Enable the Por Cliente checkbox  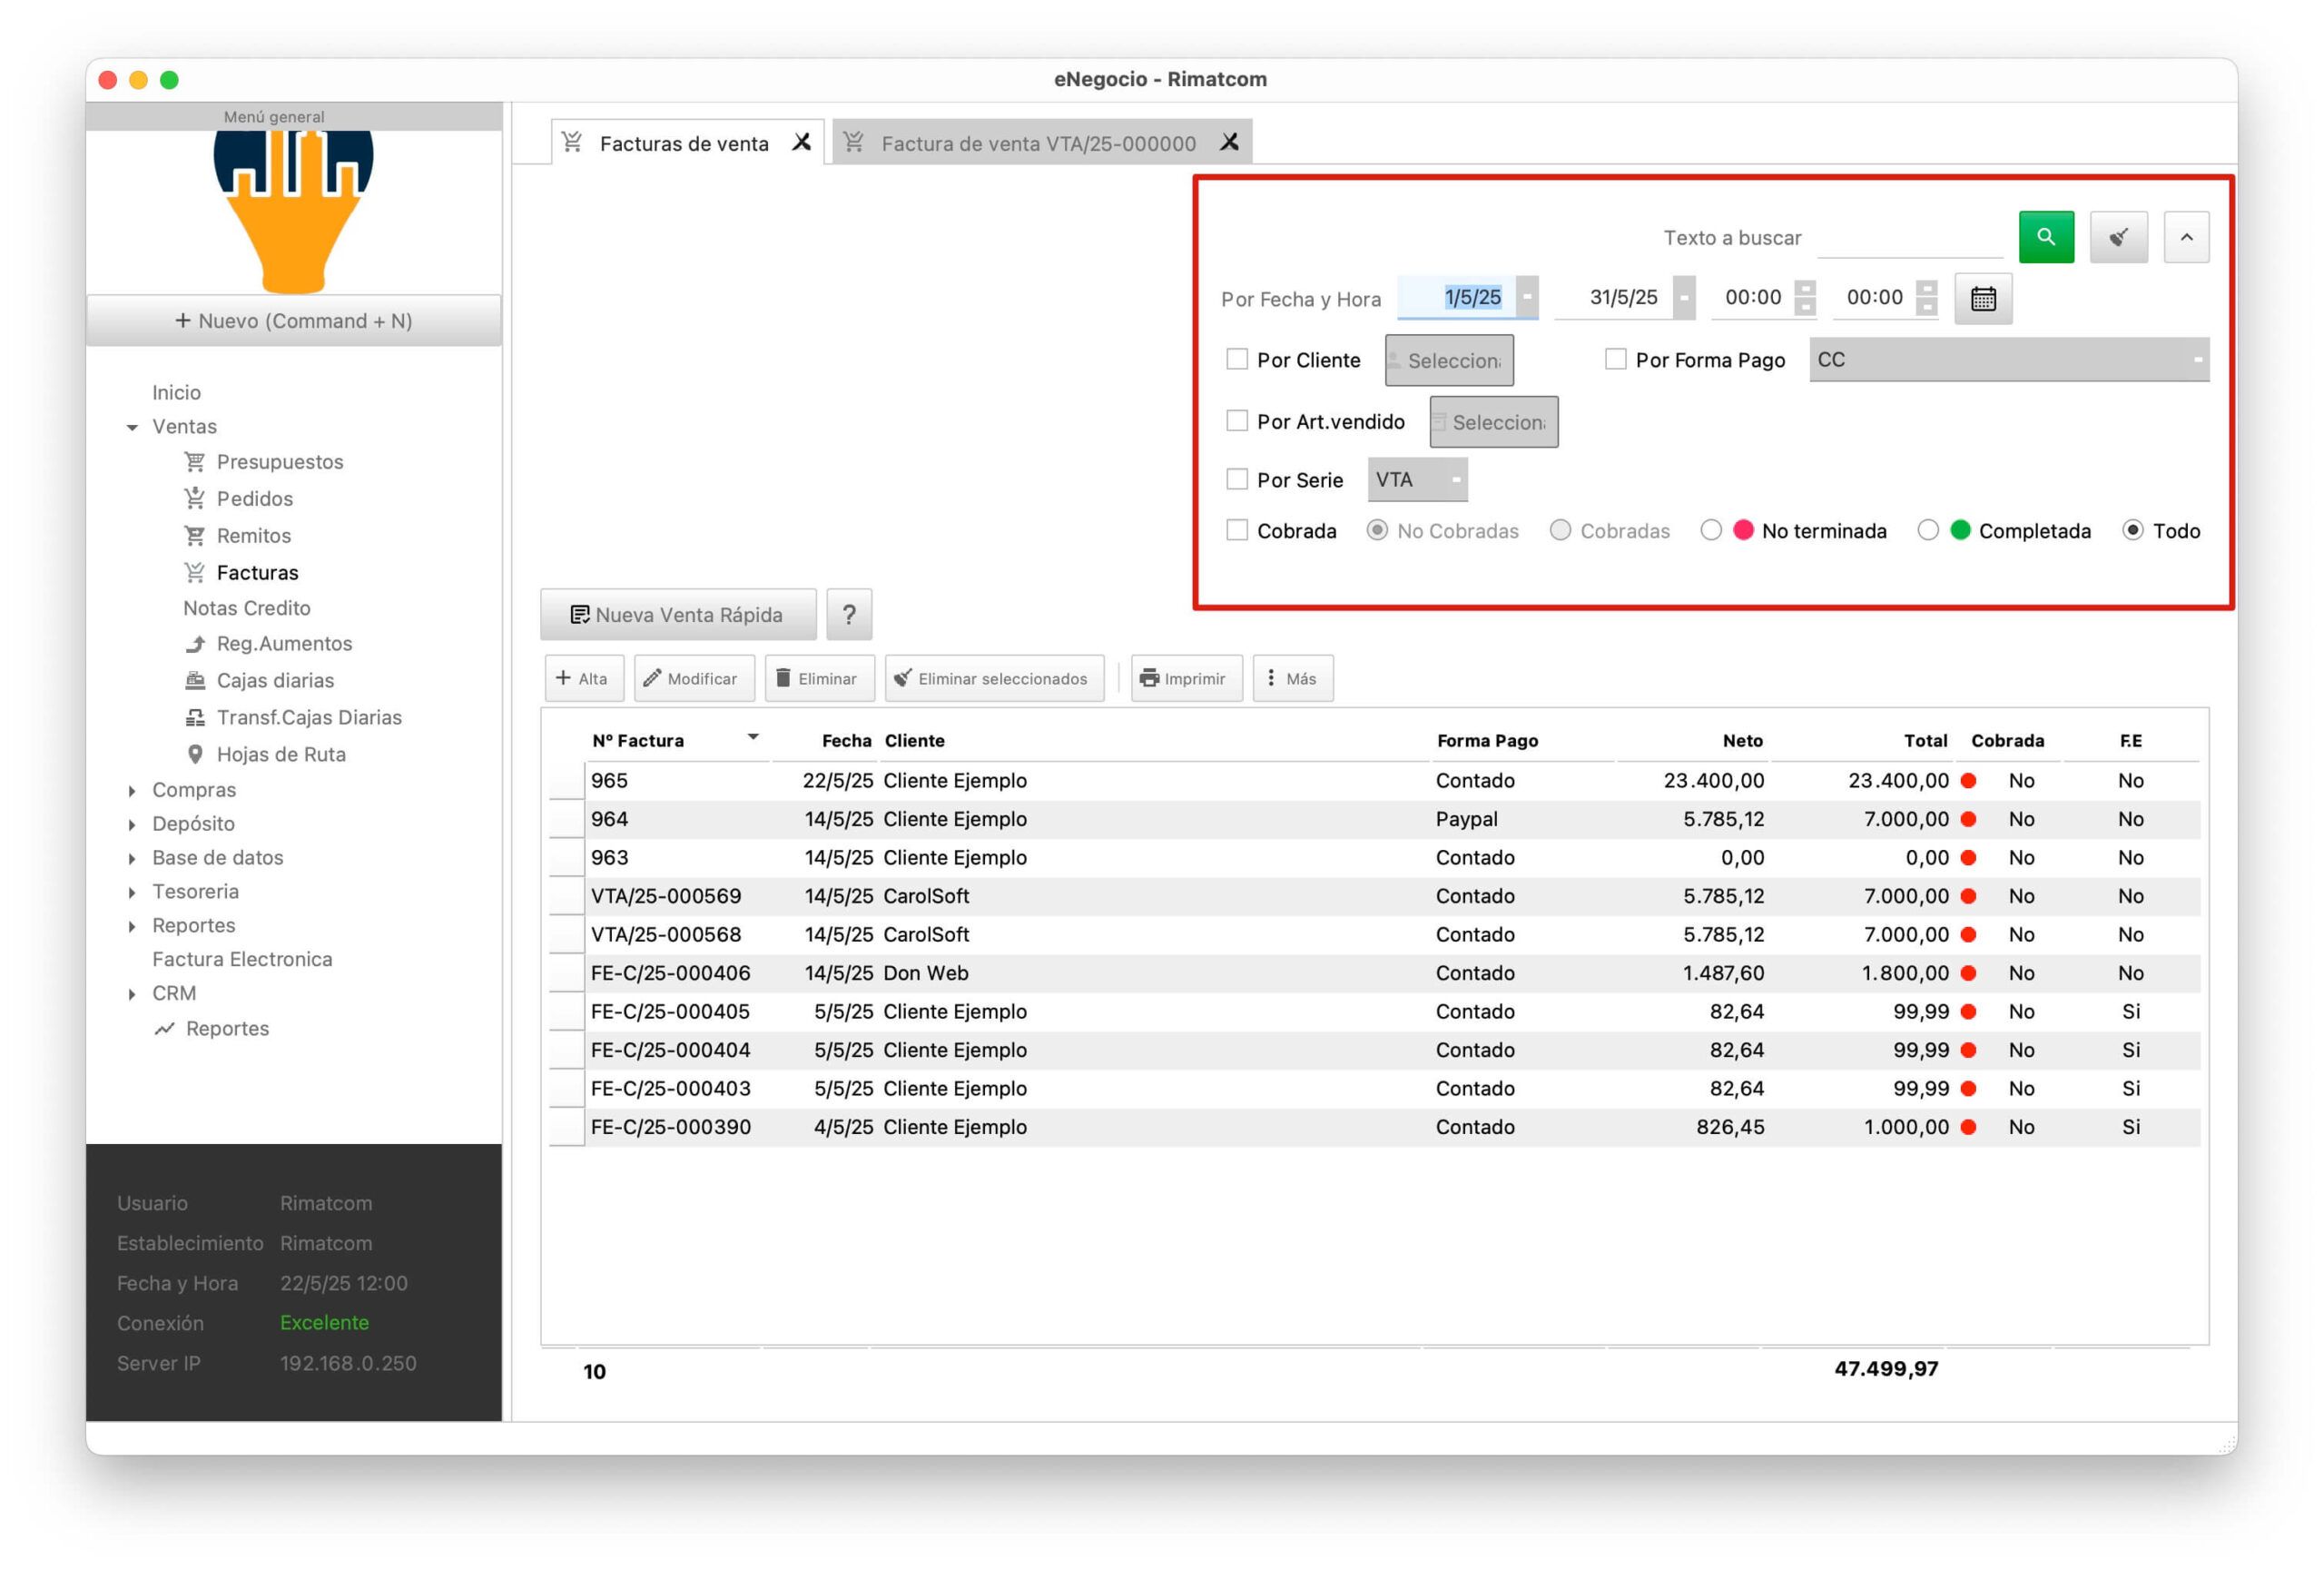tap(1236, 359)
